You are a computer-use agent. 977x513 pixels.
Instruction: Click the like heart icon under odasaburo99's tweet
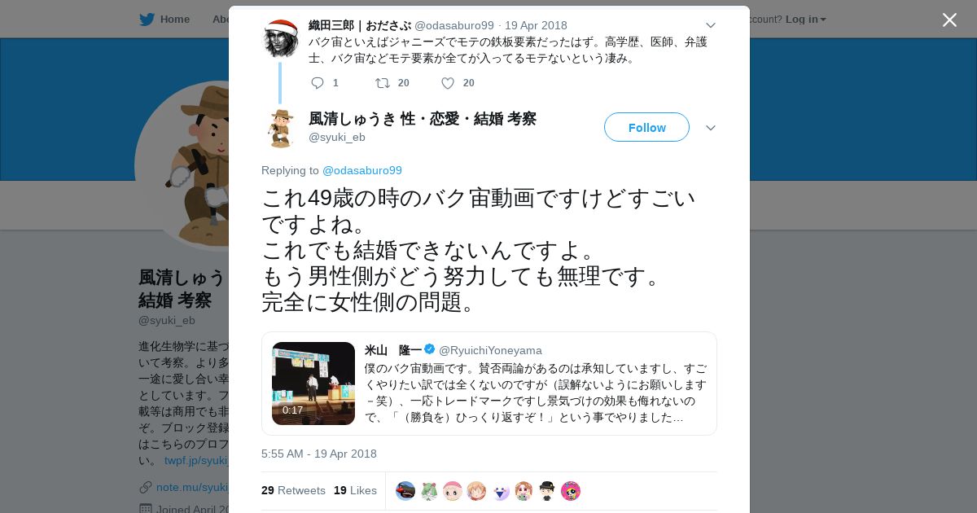448,83
